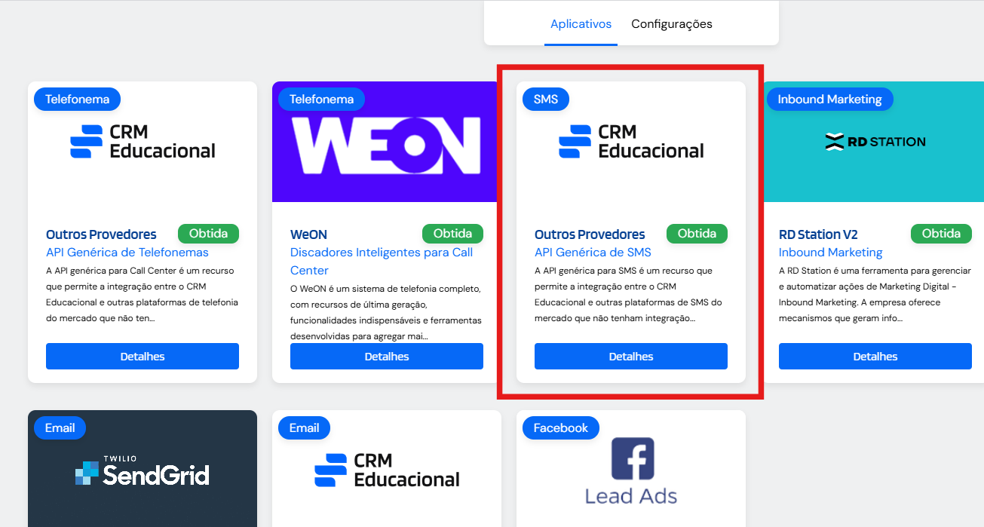Click the Obtida badge on RD Station V2
Viewport: 984px width, 527px height.
pos(941,234)
